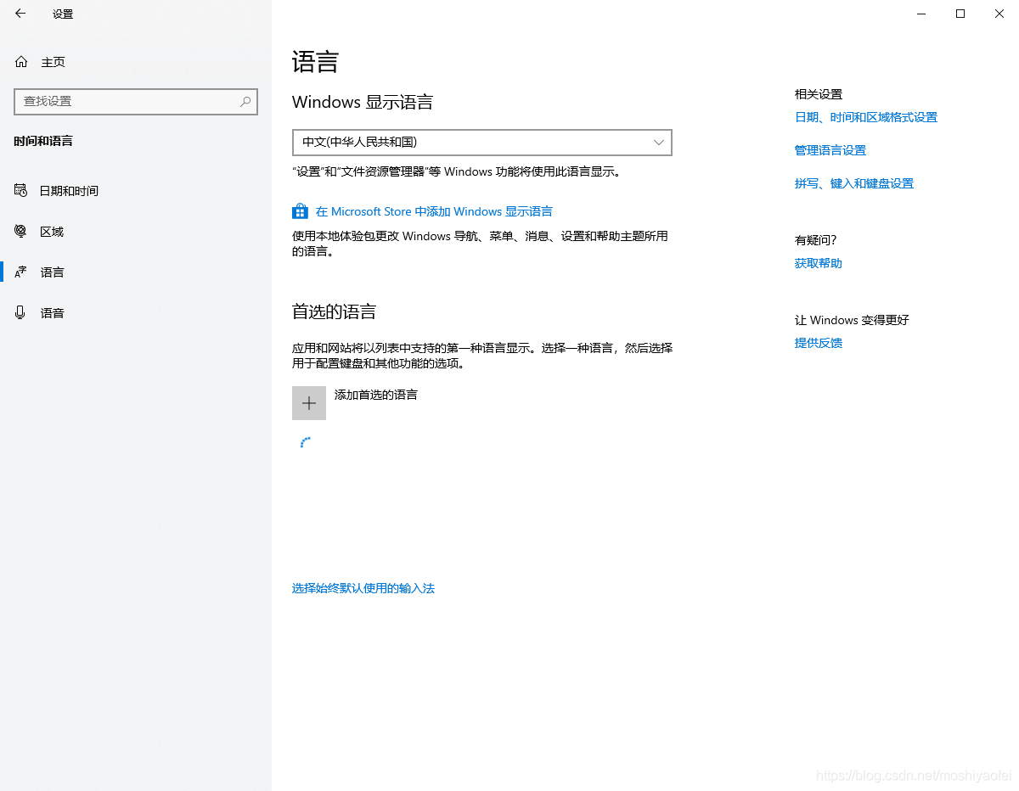Open the 区域 settings page
Image resolution: width=1019 pixels, height=791 pixels.
click(x=136, y=232)
